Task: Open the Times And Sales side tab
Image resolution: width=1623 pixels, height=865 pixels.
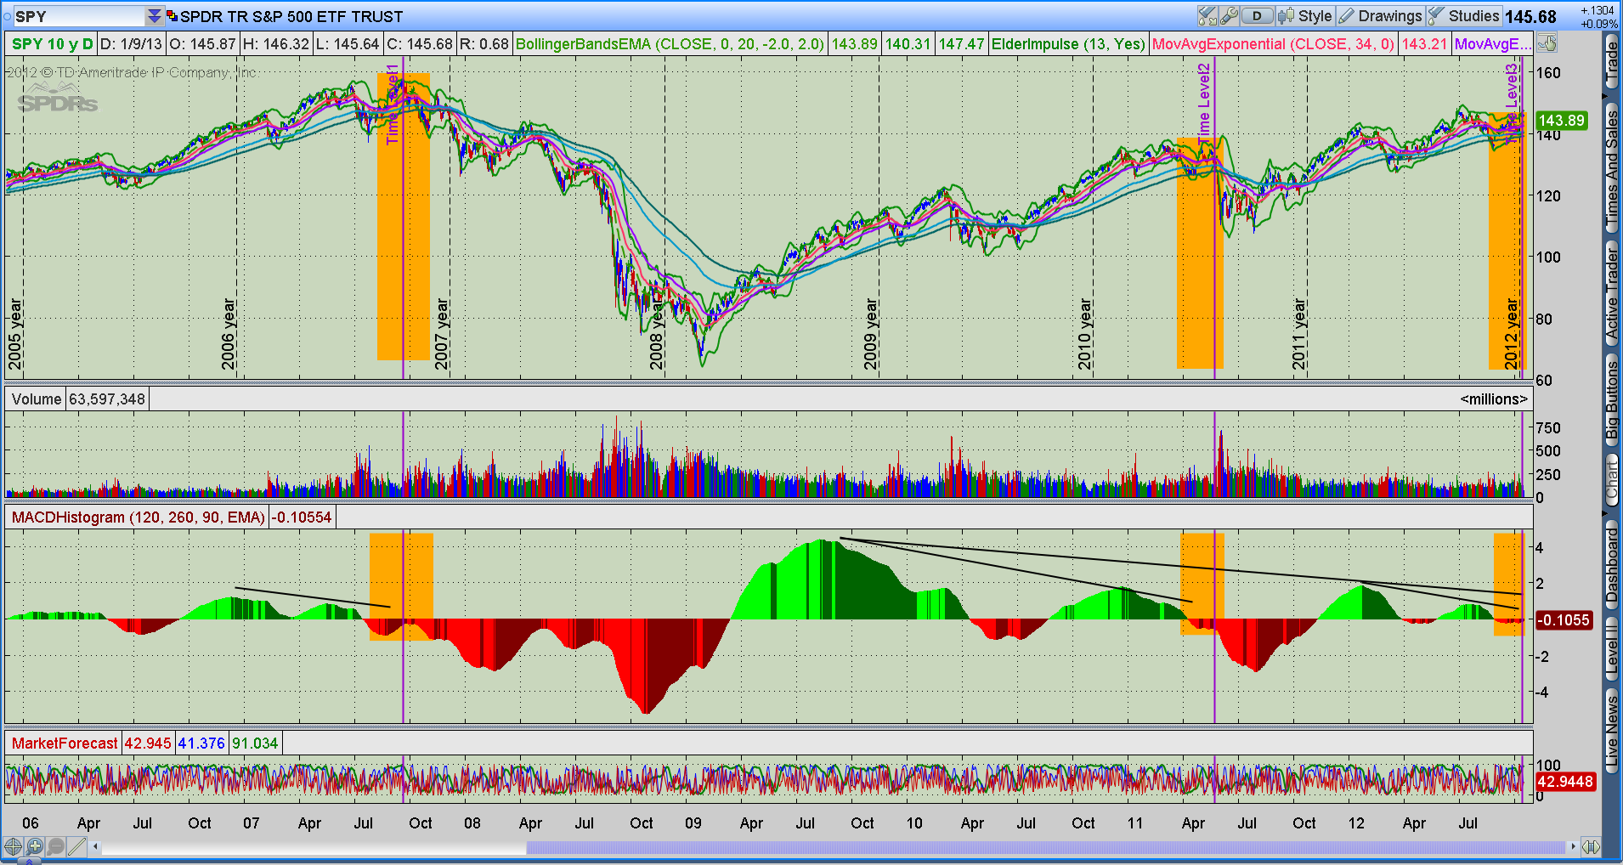Action: pos(1612,168)
